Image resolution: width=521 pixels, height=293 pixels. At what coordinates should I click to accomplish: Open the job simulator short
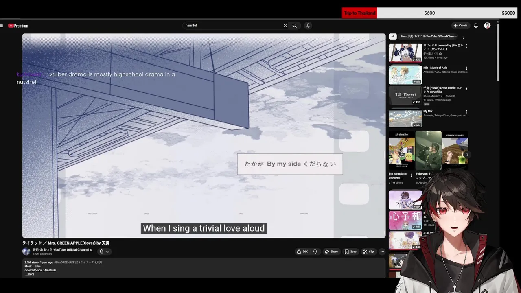401,151
